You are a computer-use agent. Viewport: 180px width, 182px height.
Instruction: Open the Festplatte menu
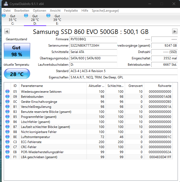[71, 11]
